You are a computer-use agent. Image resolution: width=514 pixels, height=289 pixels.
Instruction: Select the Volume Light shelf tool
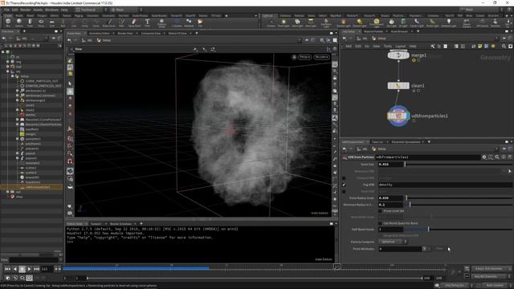(x=343, y=22)
